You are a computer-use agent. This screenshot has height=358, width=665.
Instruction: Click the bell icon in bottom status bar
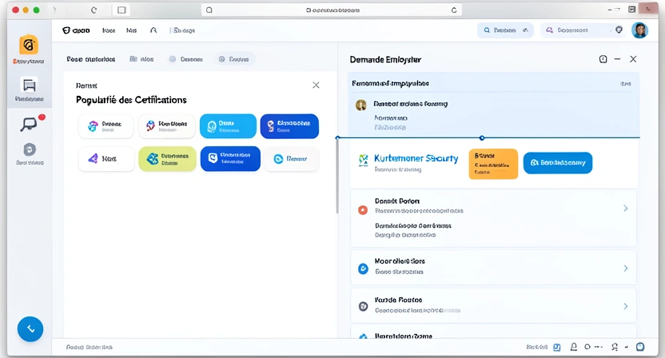point(574,348)
